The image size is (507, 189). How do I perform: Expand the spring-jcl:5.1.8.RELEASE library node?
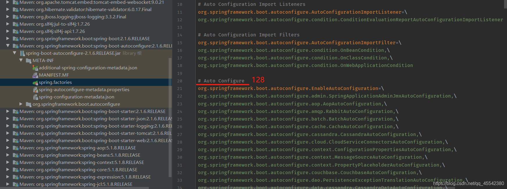tap(8, 184)
